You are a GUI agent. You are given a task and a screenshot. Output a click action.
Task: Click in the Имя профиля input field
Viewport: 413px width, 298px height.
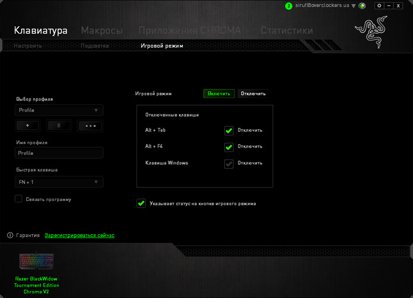pyautogui.click(x=59, y=153)
